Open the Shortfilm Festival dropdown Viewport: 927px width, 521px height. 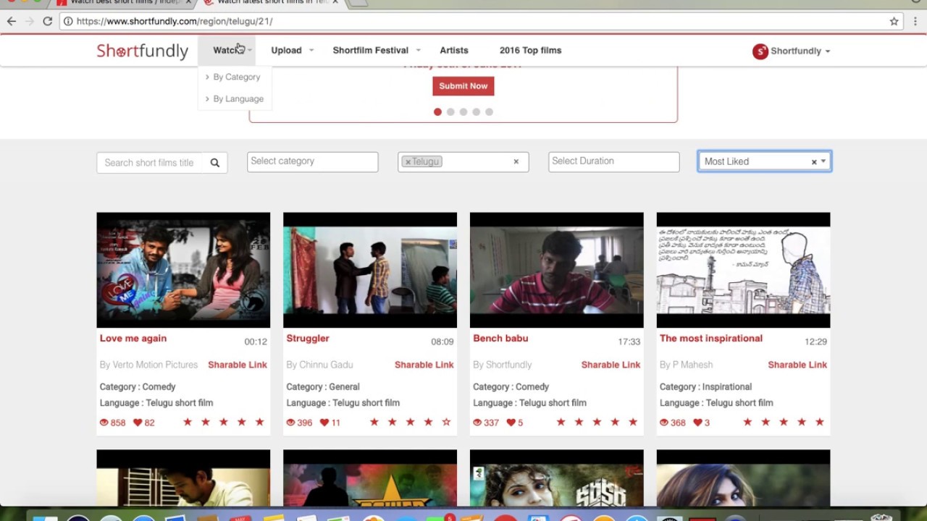[x=377, y=51]
